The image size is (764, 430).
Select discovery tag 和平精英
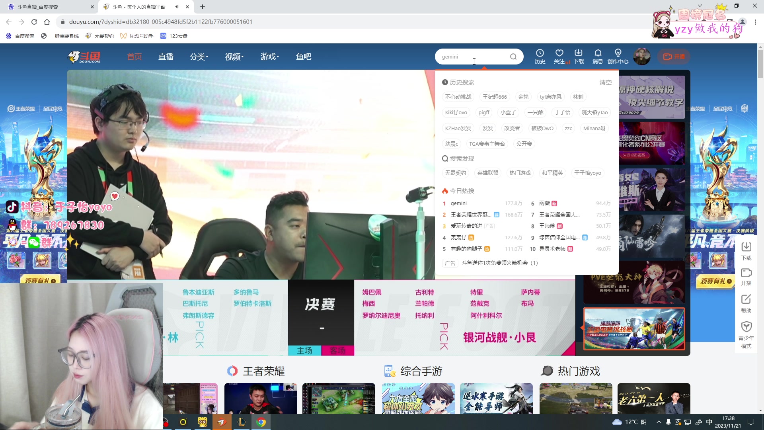(552, 173)
